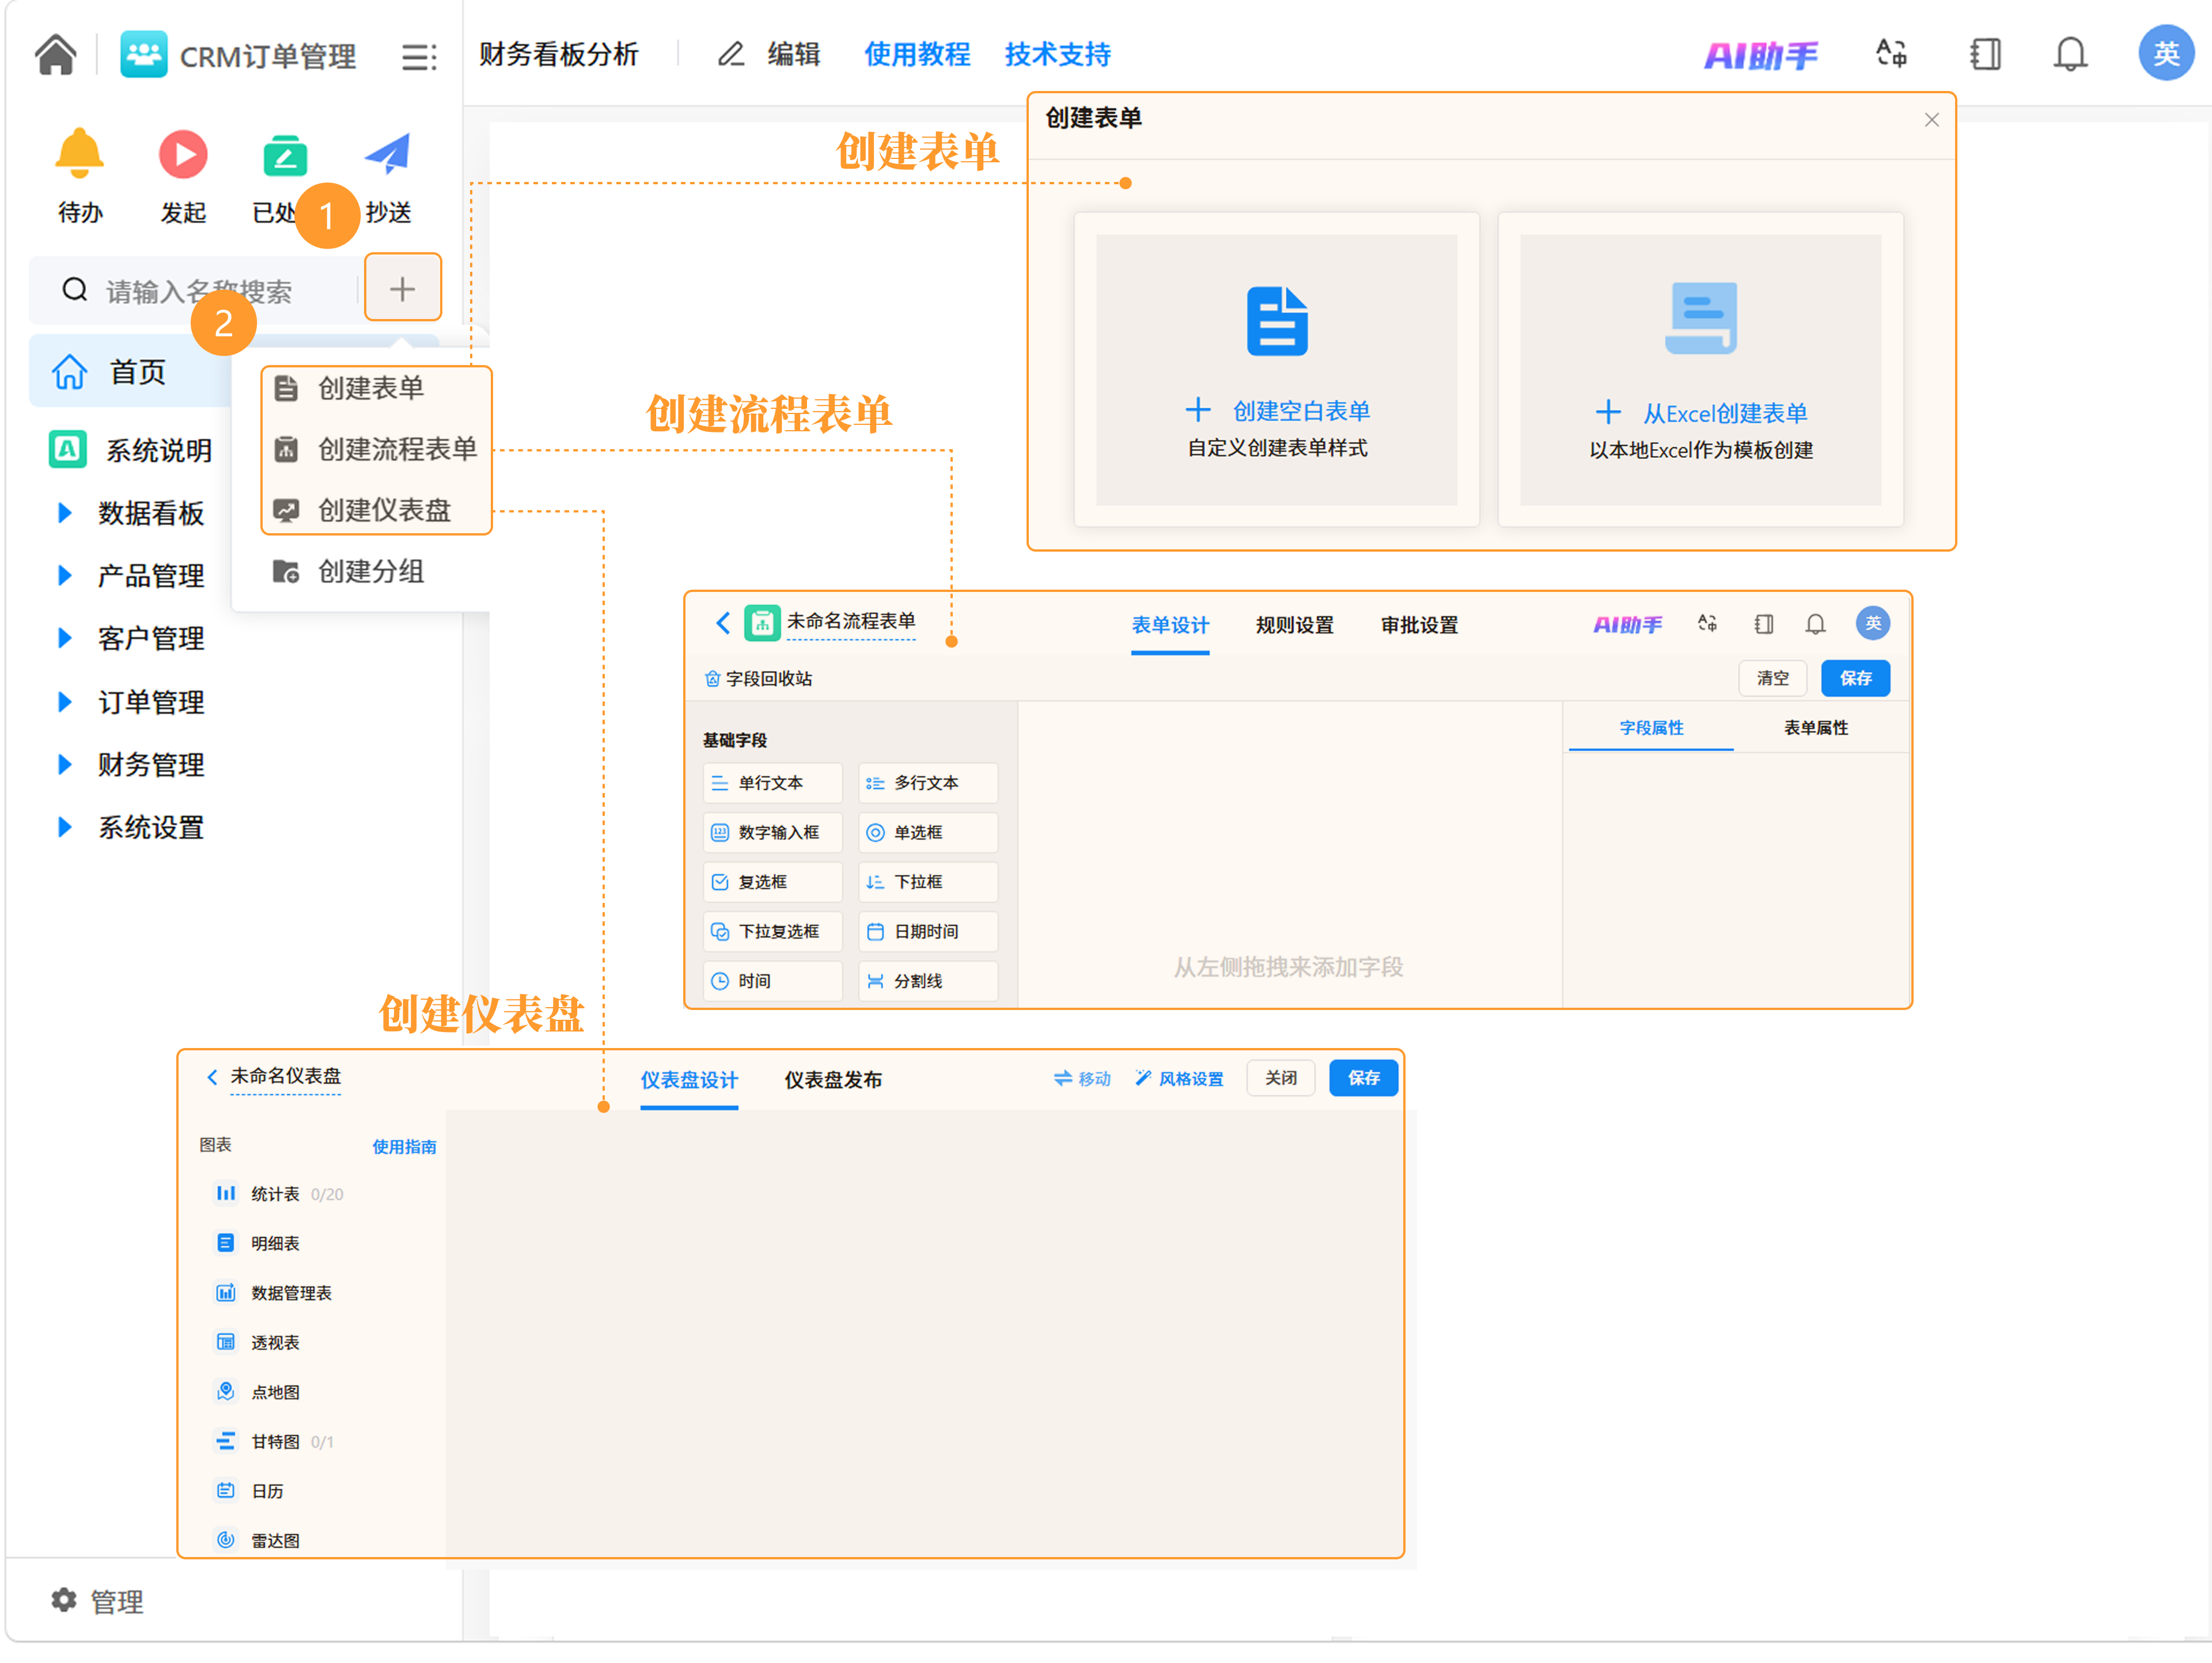Viewport: 2212px width, 1663px height.
Task: Switch to the 表单设计 tab
Action: pyautogui.click(x=1170, y=625)
